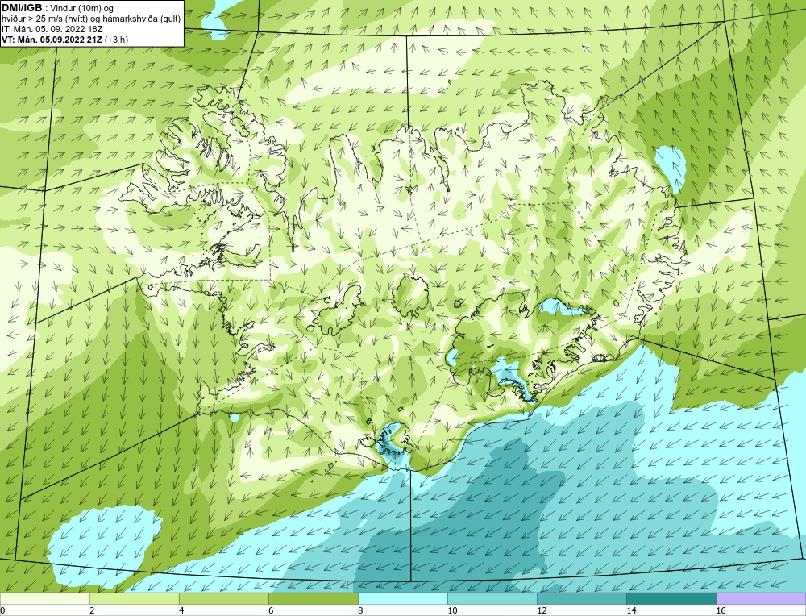Click the 12–14 m/s teal legend swatch

[581, 598]
